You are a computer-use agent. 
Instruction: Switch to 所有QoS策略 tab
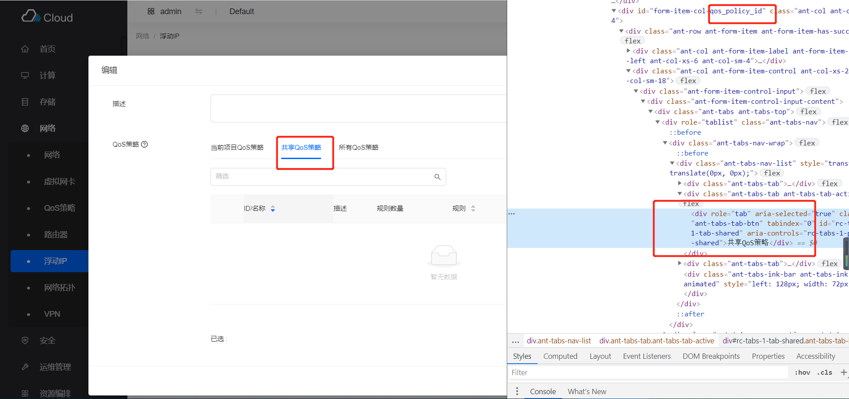359,148
